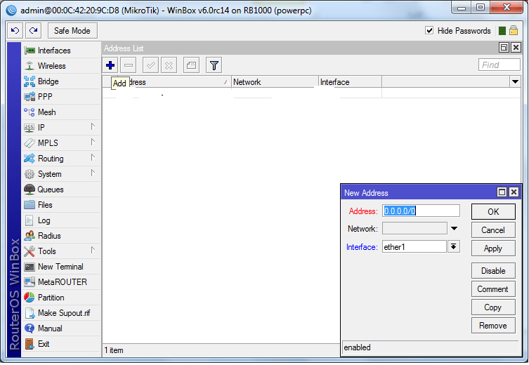529x365 pixels.
Task: Click the Partition pie chart icon
Action: [x=30, y=298]
